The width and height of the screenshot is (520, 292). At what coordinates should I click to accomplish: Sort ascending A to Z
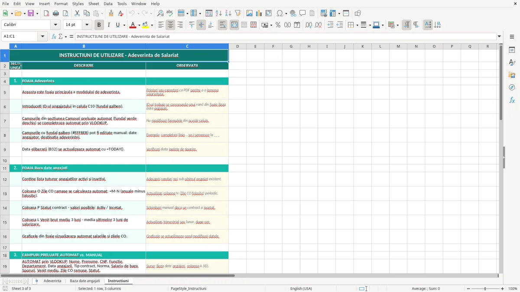[x=218, y=13]
